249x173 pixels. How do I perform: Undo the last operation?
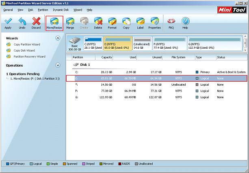click(x=22, y=23)
